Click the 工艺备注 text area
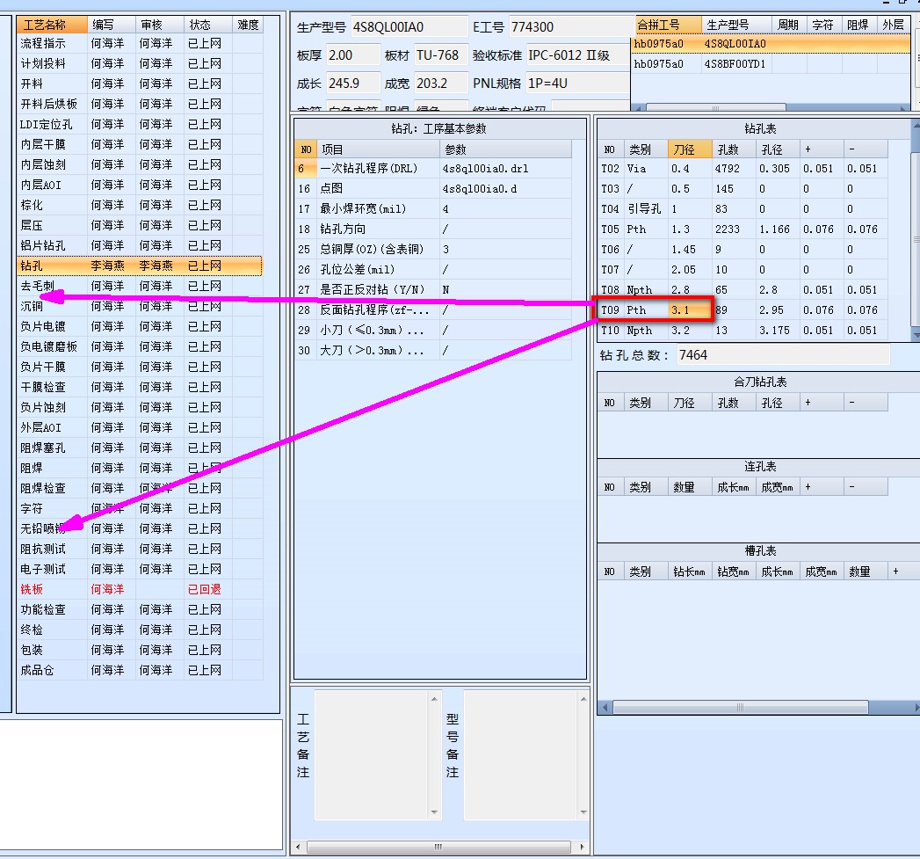Screen dimensions: 920x859 [x=372, y=754]
